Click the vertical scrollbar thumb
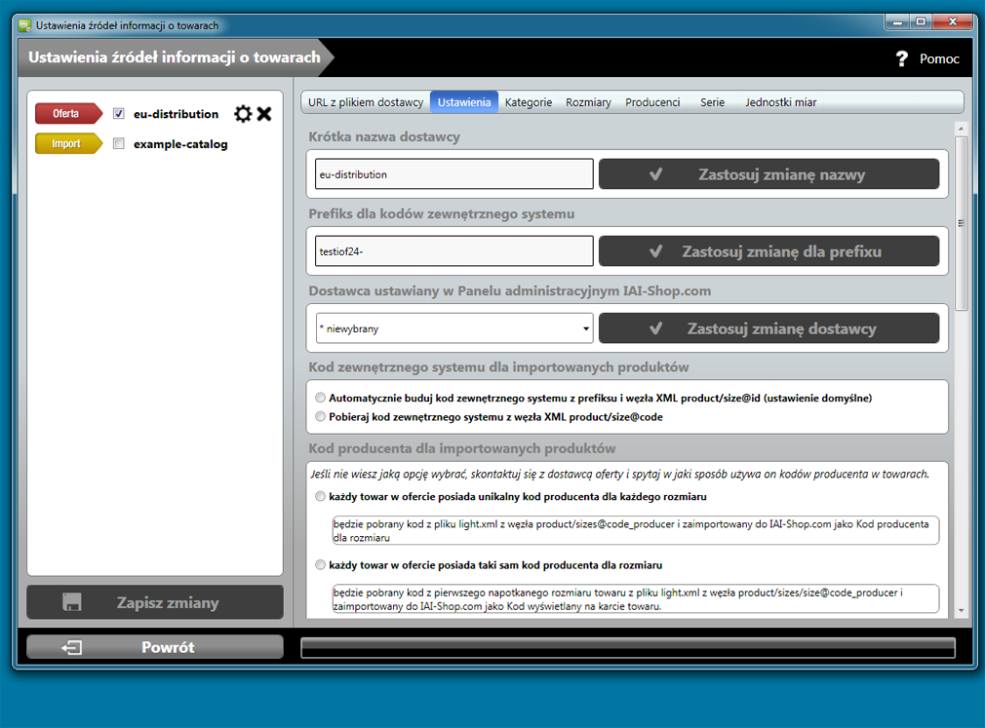Viewport: 985px width, 728px height. (x=962, y=223)
